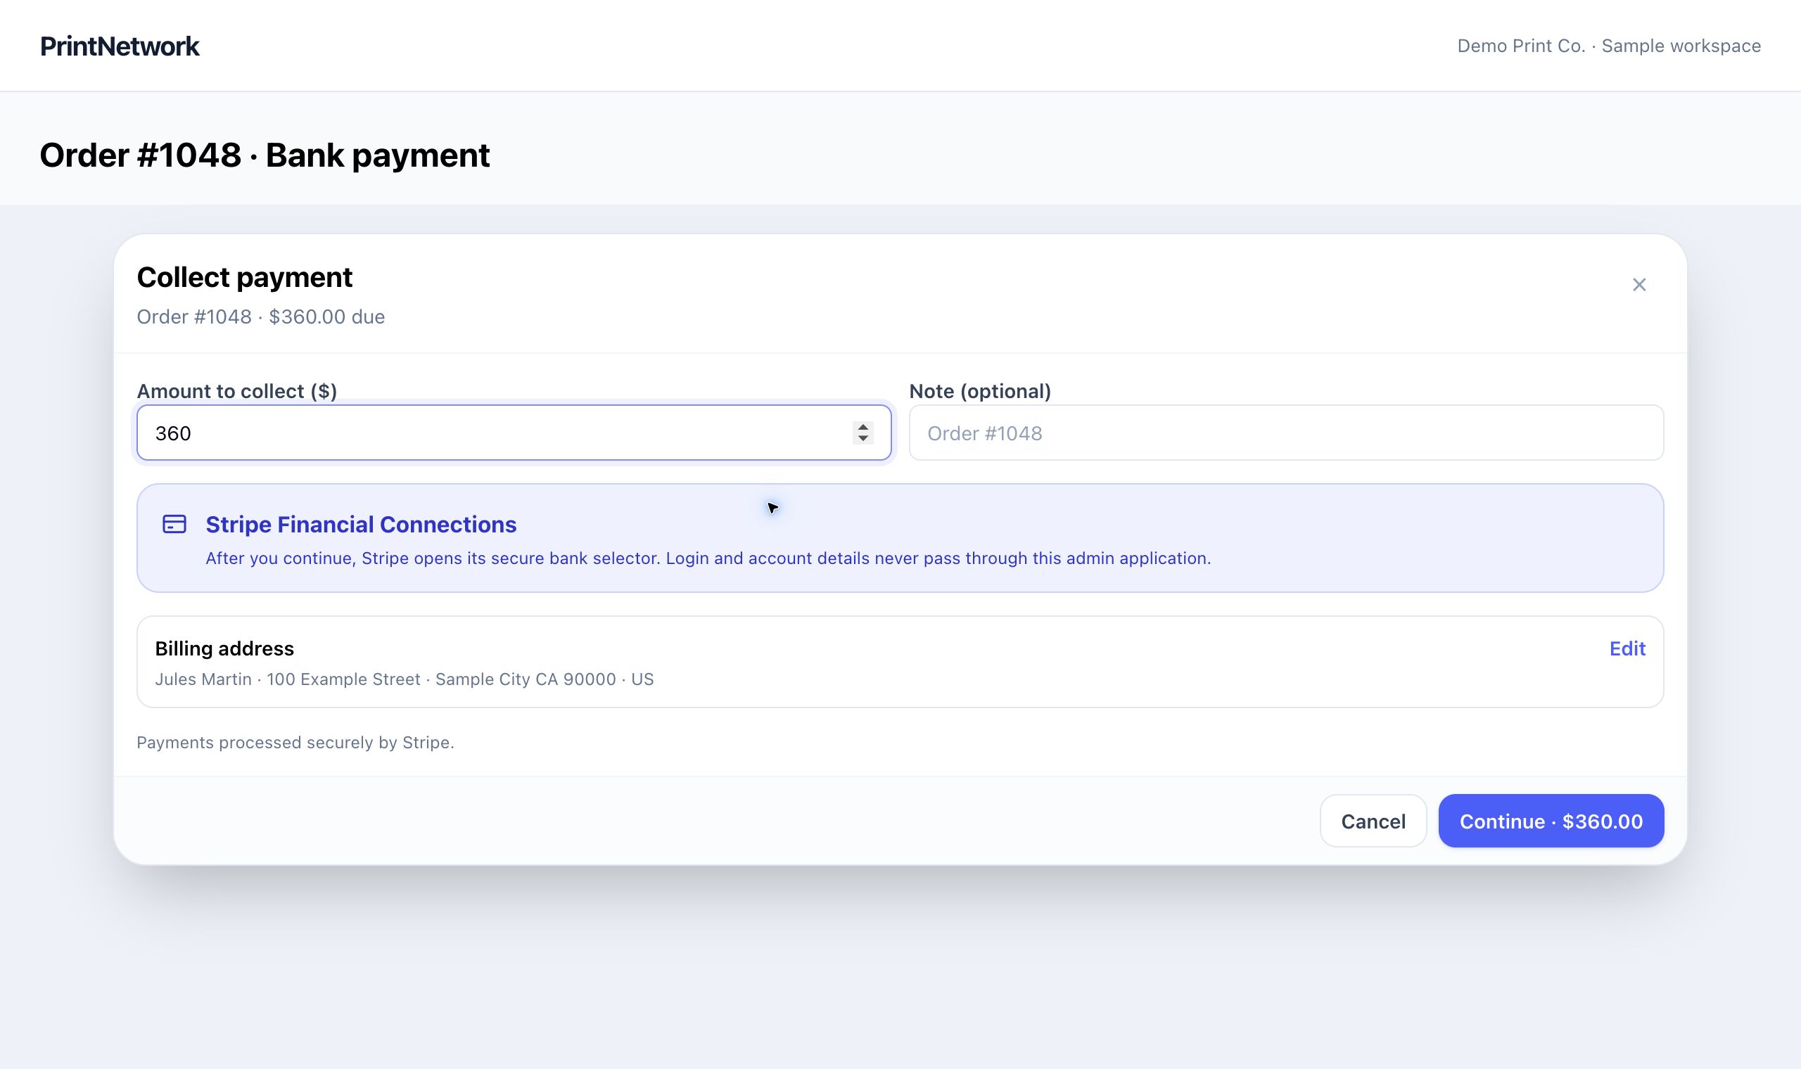Click the 'Note (optional)' label
1801x1069 pixels.
point(980,391)
